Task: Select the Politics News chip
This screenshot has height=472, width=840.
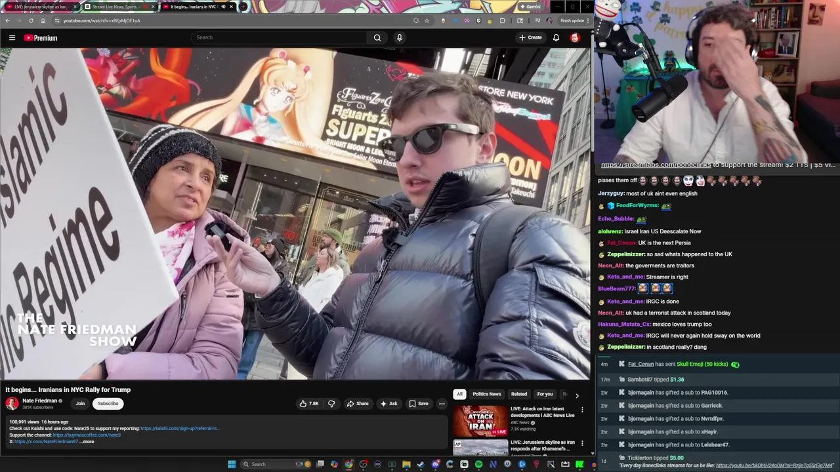Action: (487, 394)
